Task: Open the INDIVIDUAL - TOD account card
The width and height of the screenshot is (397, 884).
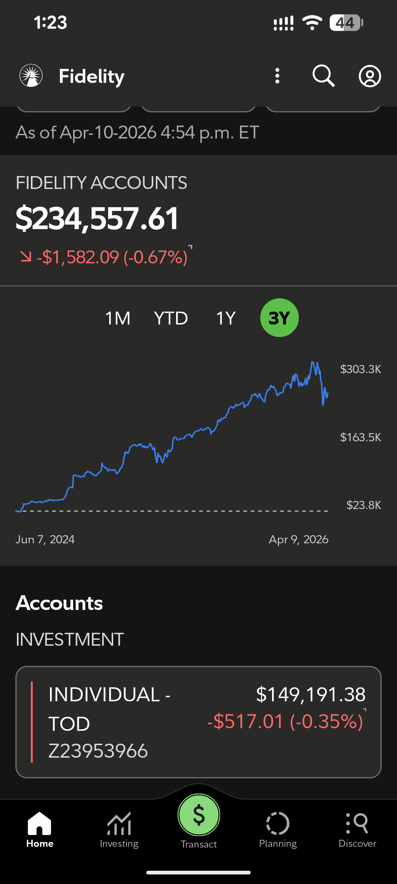Action: tap(198, 722)
